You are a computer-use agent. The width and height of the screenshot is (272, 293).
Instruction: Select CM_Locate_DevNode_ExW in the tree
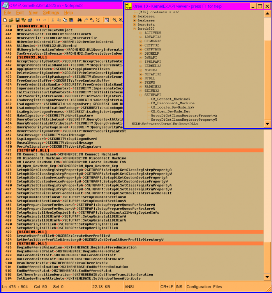171,107
